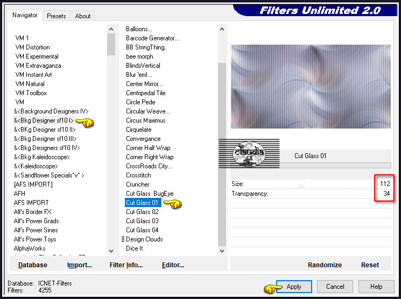The image size is (401, 299).
Task: Select the AlphaWorks category
Action: 30,248
